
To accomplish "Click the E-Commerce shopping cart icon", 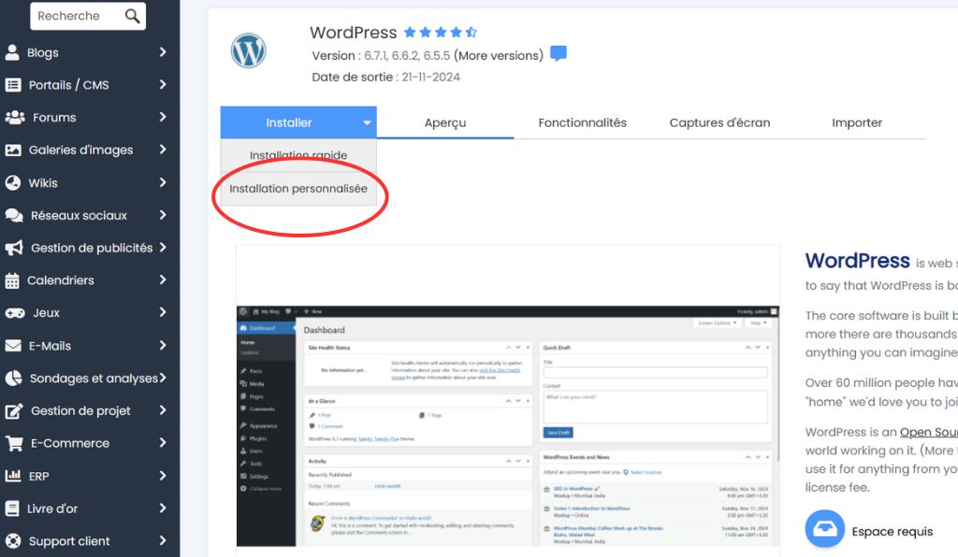I will coord(14,444).
